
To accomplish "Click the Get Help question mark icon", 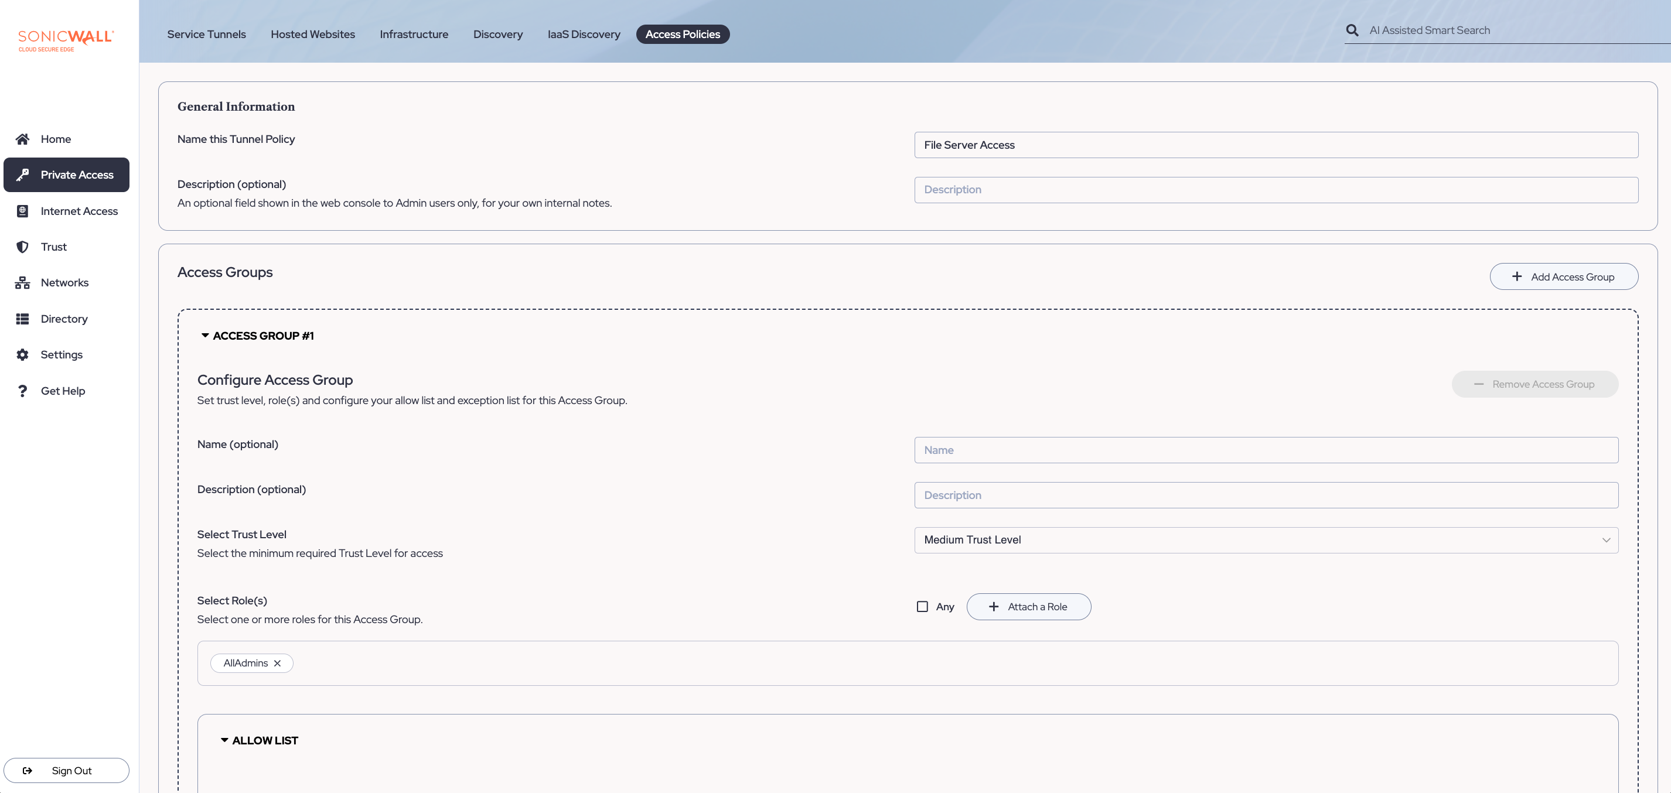I will coord(23,390).
